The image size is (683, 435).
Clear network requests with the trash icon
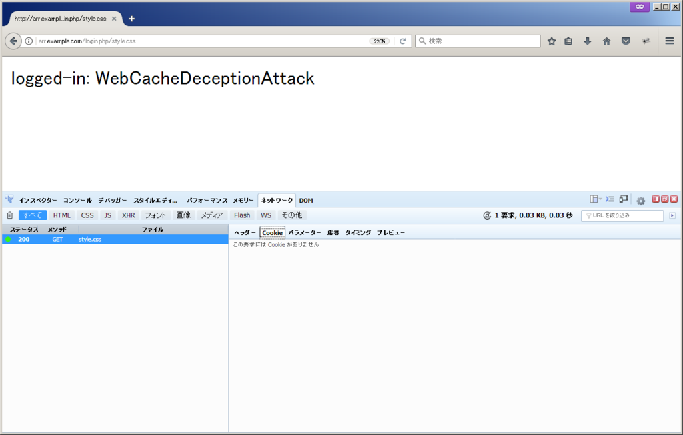click(9, 215)
